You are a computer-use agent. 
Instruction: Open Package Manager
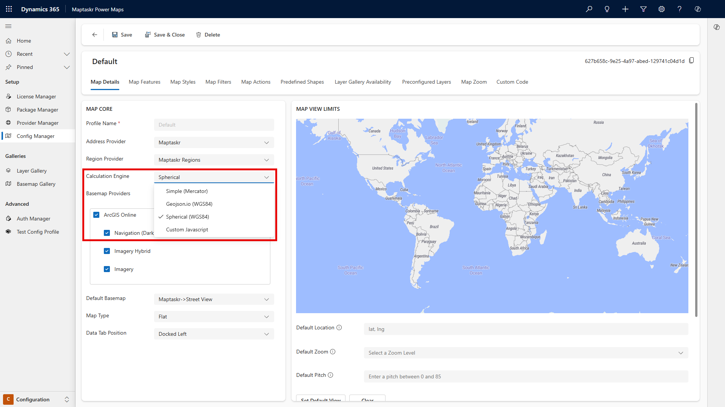37,109
